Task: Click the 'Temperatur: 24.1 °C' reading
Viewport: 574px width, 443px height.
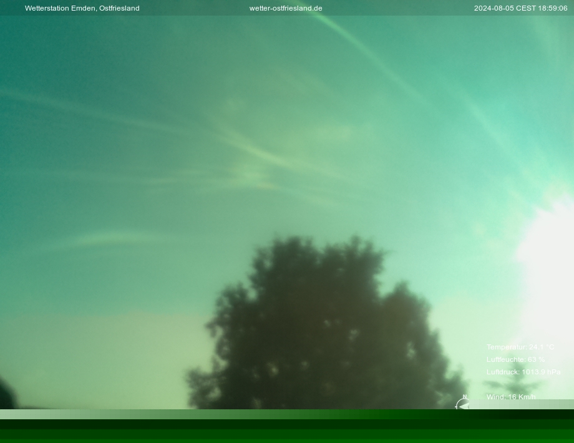Action: pos(520,347)
